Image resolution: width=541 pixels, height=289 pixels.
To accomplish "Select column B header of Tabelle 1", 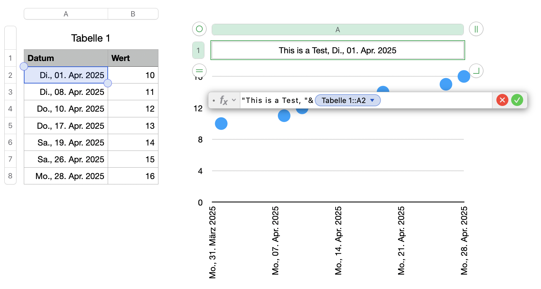I will [133, 14].
